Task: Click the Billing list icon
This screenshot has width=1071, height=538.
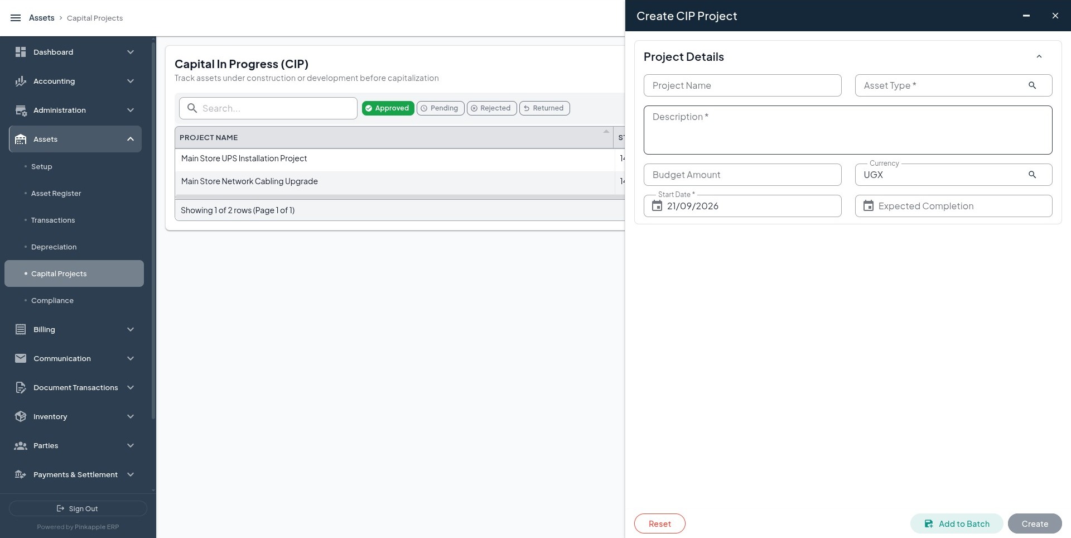Action: [x=21, y=329]
